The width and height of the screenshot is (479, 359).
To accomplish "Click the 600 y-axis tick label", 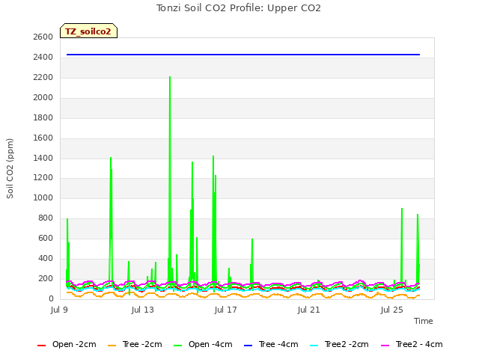I will coord(46,238).
